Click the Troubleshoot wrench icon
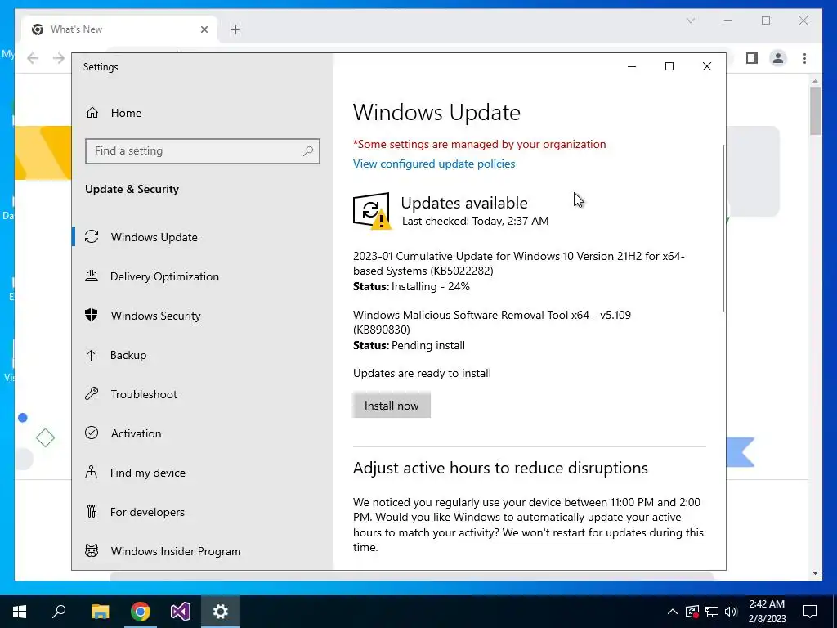The height and width of the screenshot is (628, 837). click(92, 394)
